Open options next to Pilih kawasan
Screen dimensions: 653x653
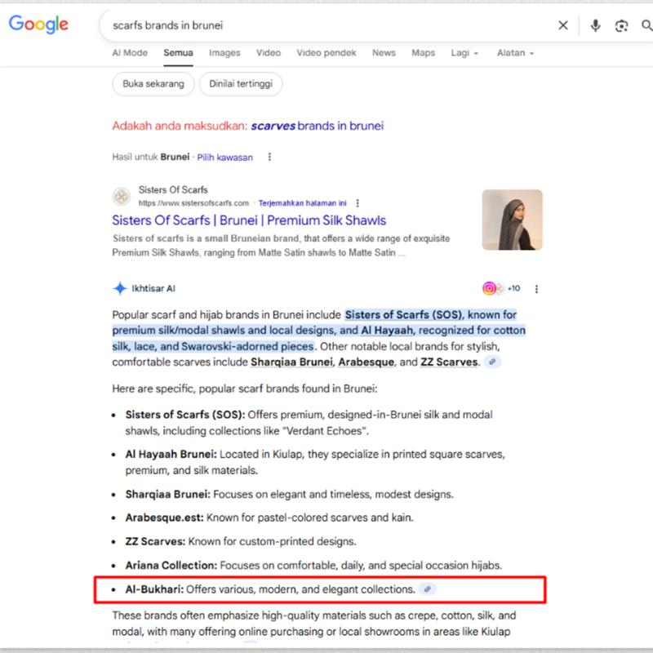click(x=270, y=157)
